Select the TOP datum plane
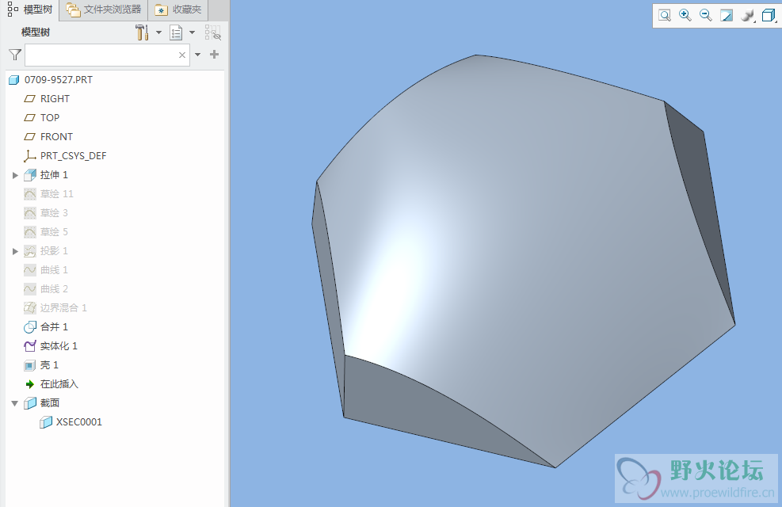This screenshot has width=782, height=507. 50,118
